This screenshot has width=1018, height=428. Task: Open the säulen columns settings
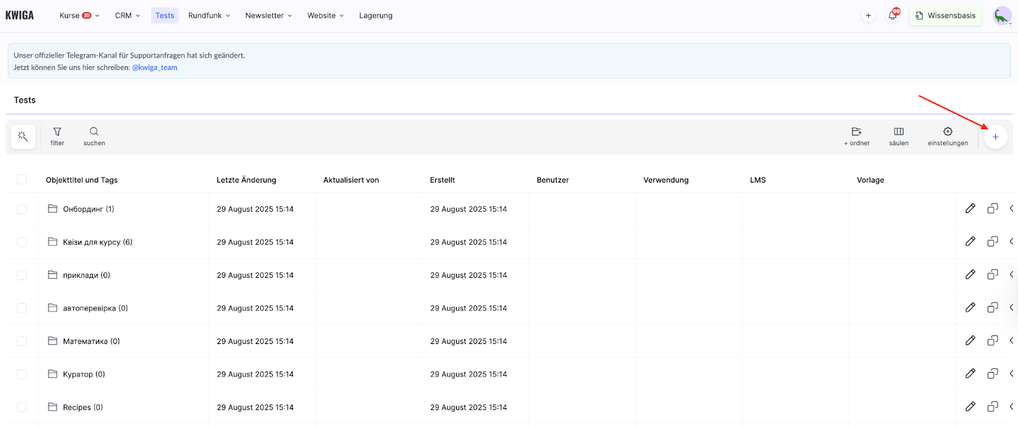click(898, 136)
